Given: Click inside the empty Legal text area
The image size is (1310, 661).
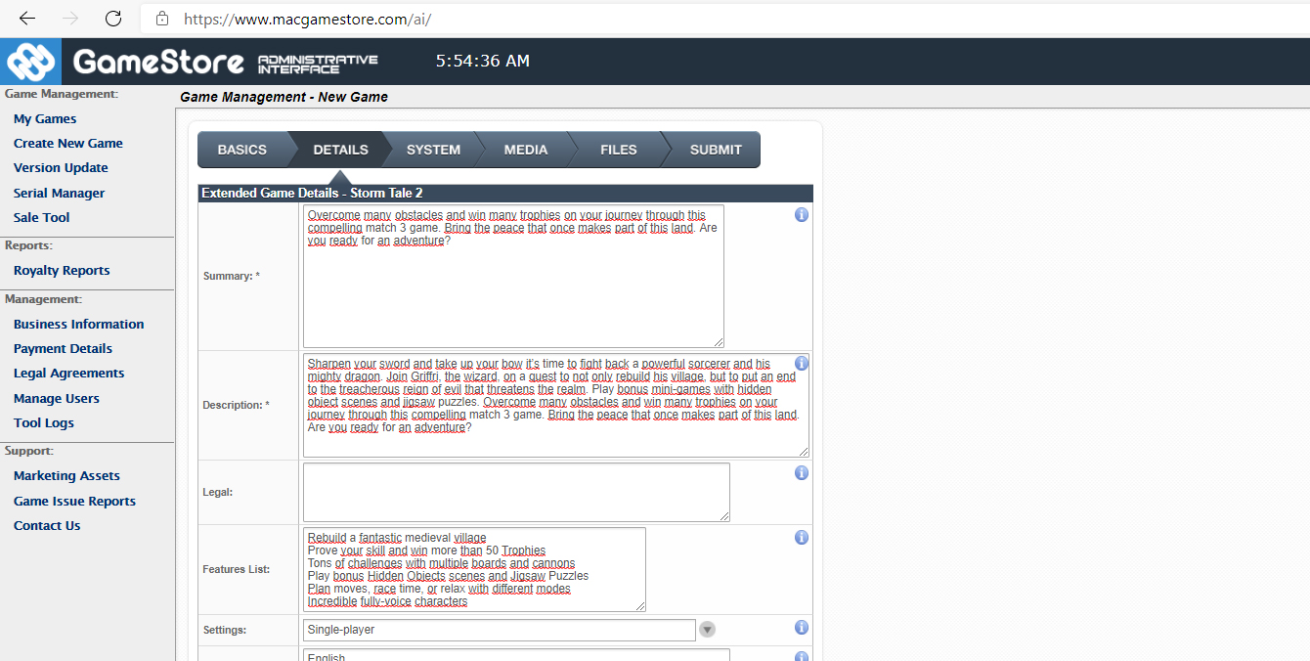Looking at the screenshot, I should pyautogui.click(x=516, y=492).
